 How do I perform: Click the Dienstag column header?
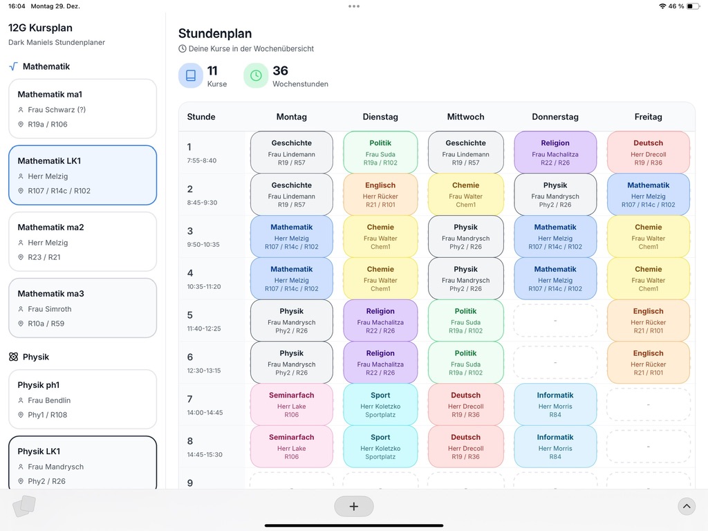pyautogui.click(x=380, y=117)
